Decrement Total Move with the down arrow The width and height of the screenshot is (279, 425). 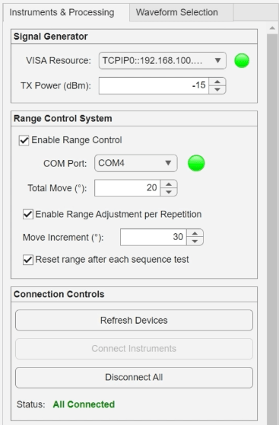169,192
